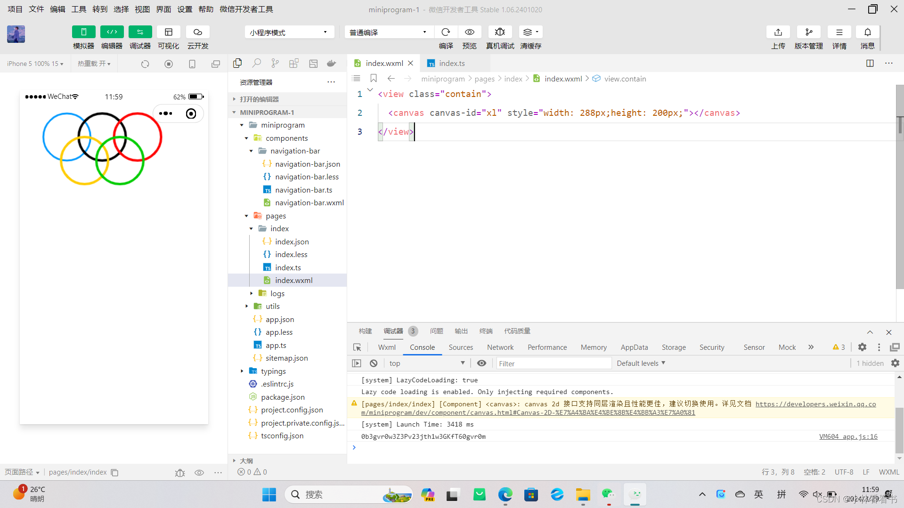Open the Network tab
Viewport: 904px width, 508px height.
[x=500, y=347]
